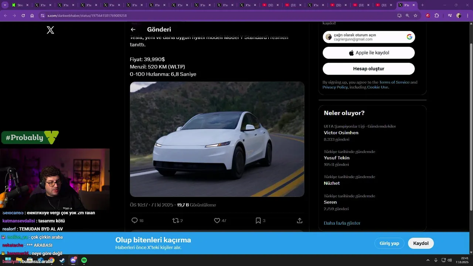
Task: Click chat message 'çok çirkin araba'
Action: pos(47,237)
